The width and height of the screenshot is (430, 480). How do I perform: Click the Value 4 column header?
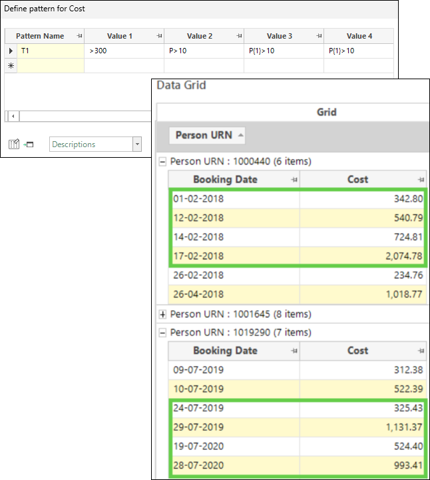[356, 36]
